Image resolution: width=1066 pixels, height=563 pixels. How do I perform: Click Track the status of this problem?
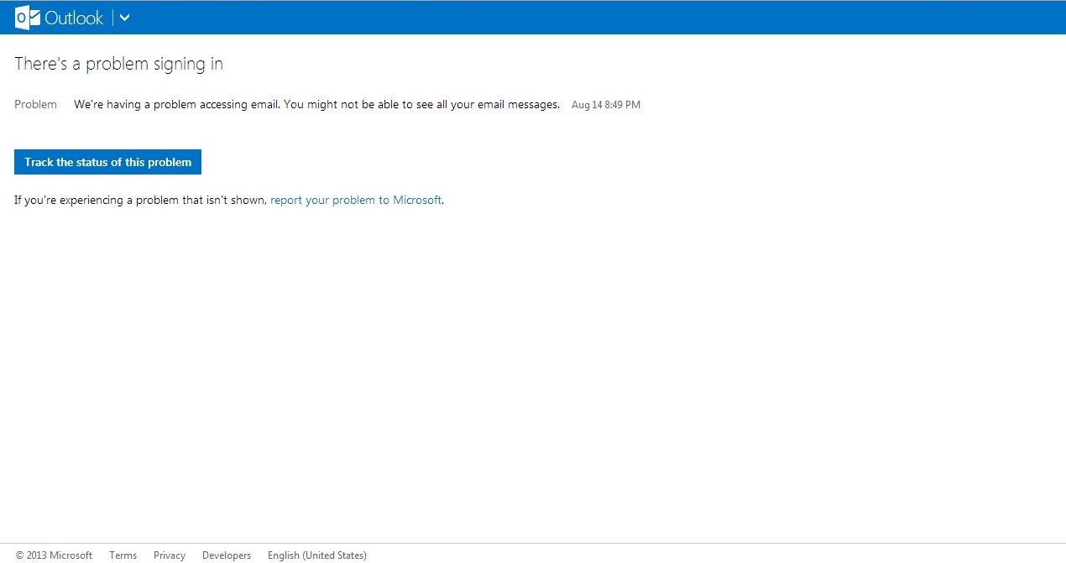pyautogui.click(x=107, y=162)
